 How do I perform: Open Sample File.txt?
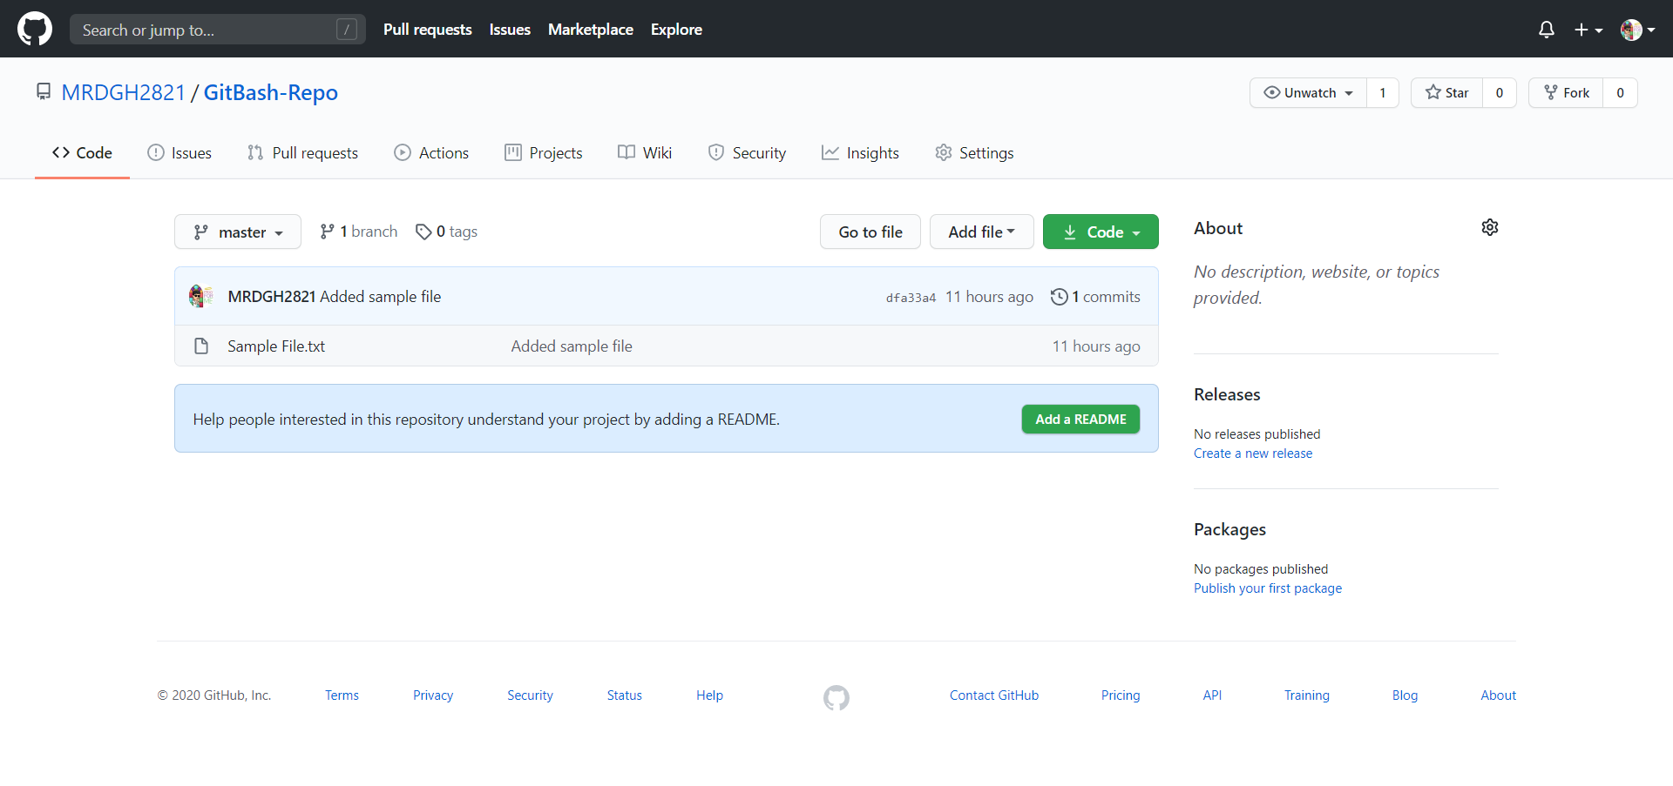click(276, 346)
